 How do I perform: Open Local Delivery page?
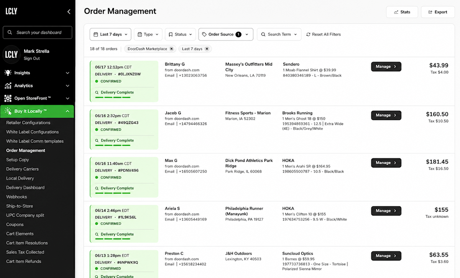pyautogui.click(x=20, y=178)
